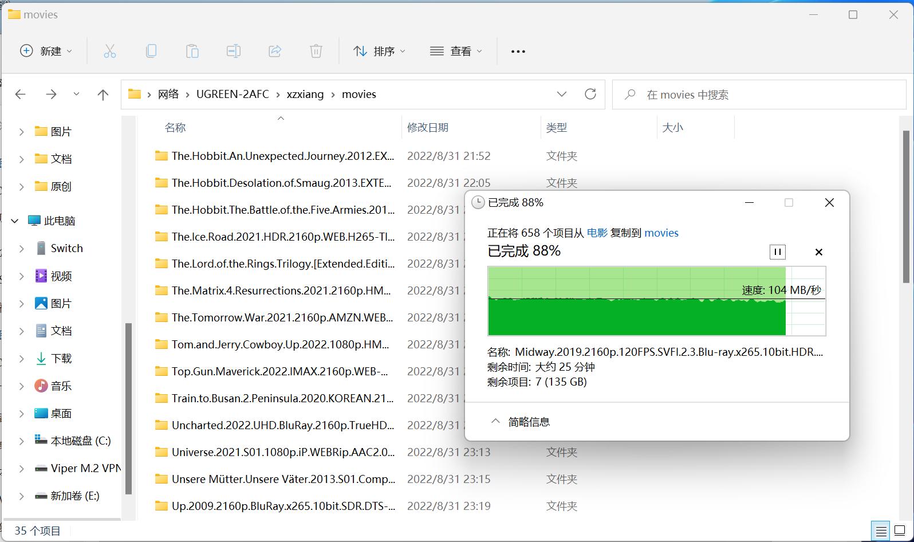The height and width of the screenshot is (542, 914).
Task: Select Switch drive in sidebar
Action: point(66,248)
